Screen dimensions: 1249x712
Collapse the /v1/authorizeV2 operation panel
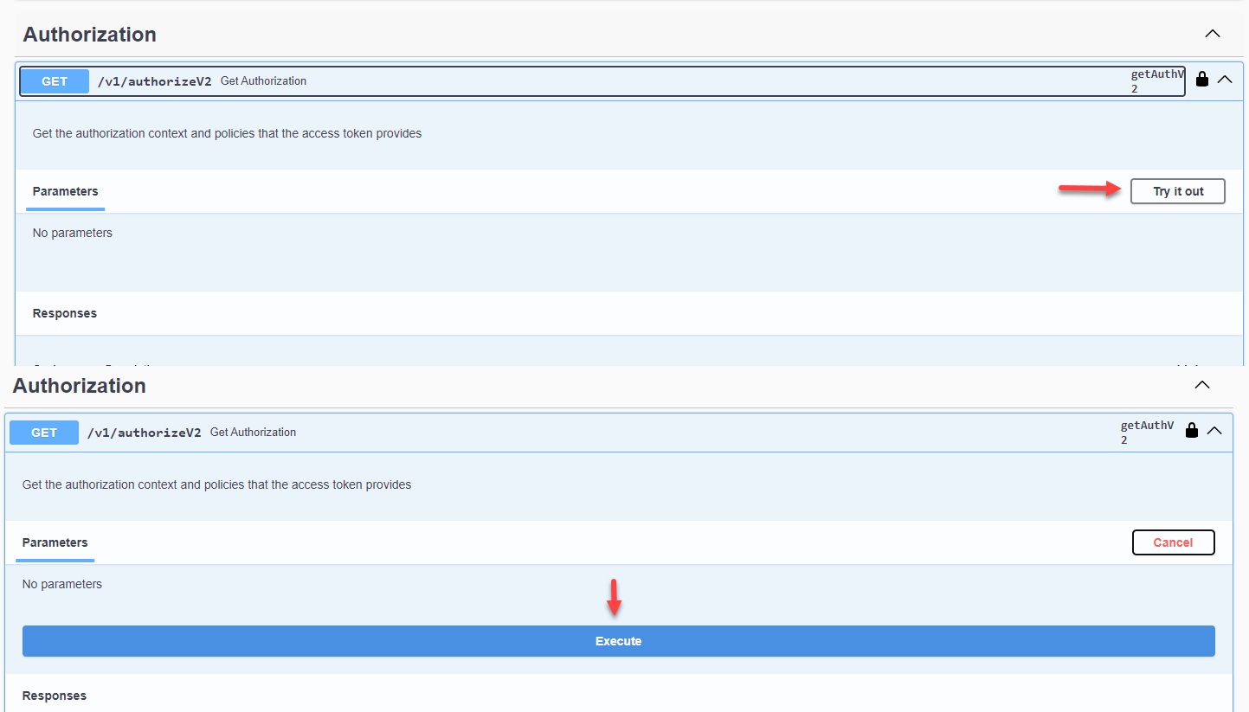[x=1226, y=79]
